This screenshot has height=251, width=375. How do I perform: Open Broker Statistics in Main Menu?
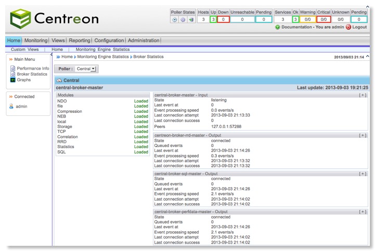32,74
